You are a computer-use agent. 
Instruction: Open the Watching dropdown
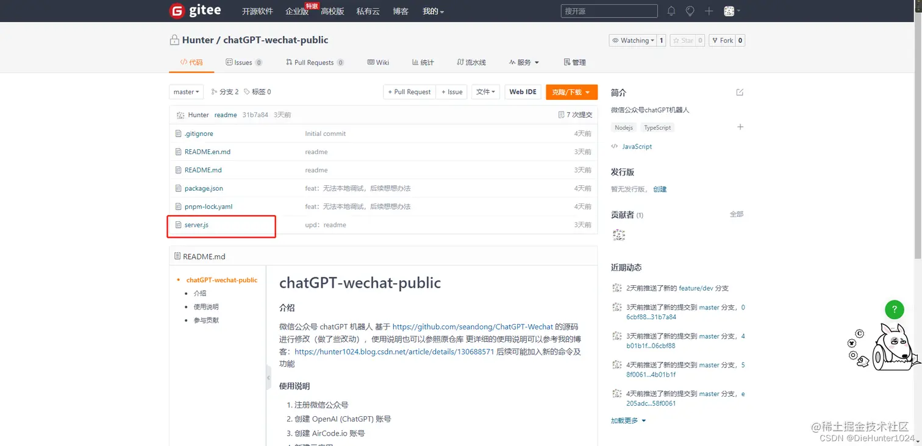pos(632,40)
